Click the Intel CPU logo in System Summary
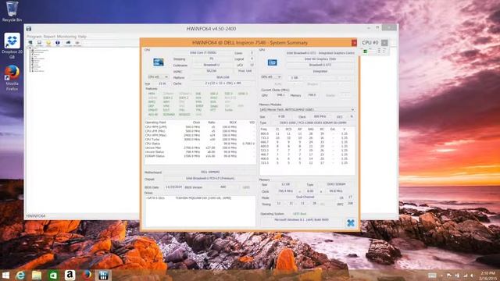Image resolution: width=500 pixels, height=281 pixels. click(x=158, y=62)
